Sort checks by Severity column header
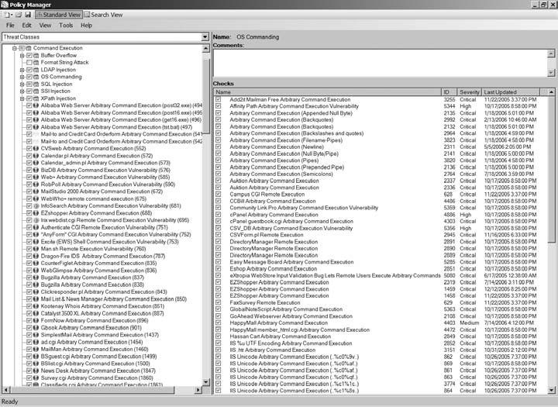The image size is (558, 407). coord(469,92)
